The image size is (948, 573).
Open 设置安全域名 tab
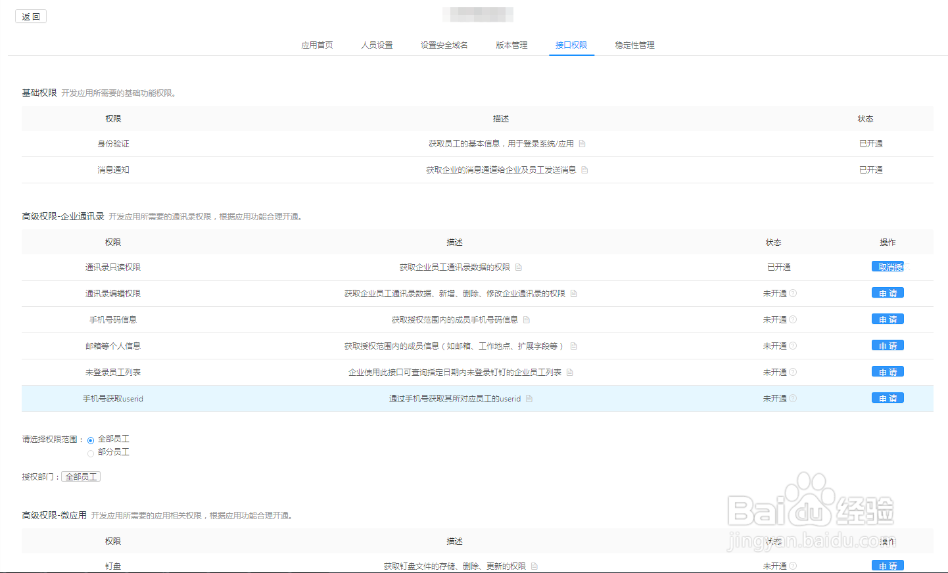click(x=444, y=45)
